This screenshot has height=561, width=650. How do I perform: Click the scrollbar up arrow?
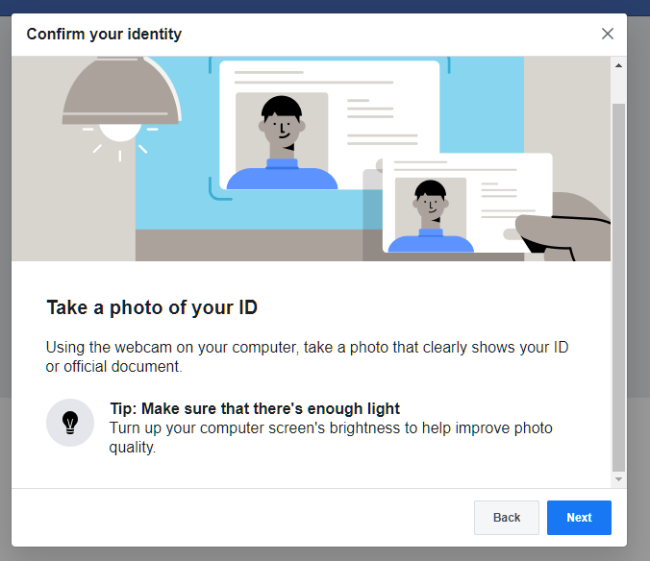618,65
